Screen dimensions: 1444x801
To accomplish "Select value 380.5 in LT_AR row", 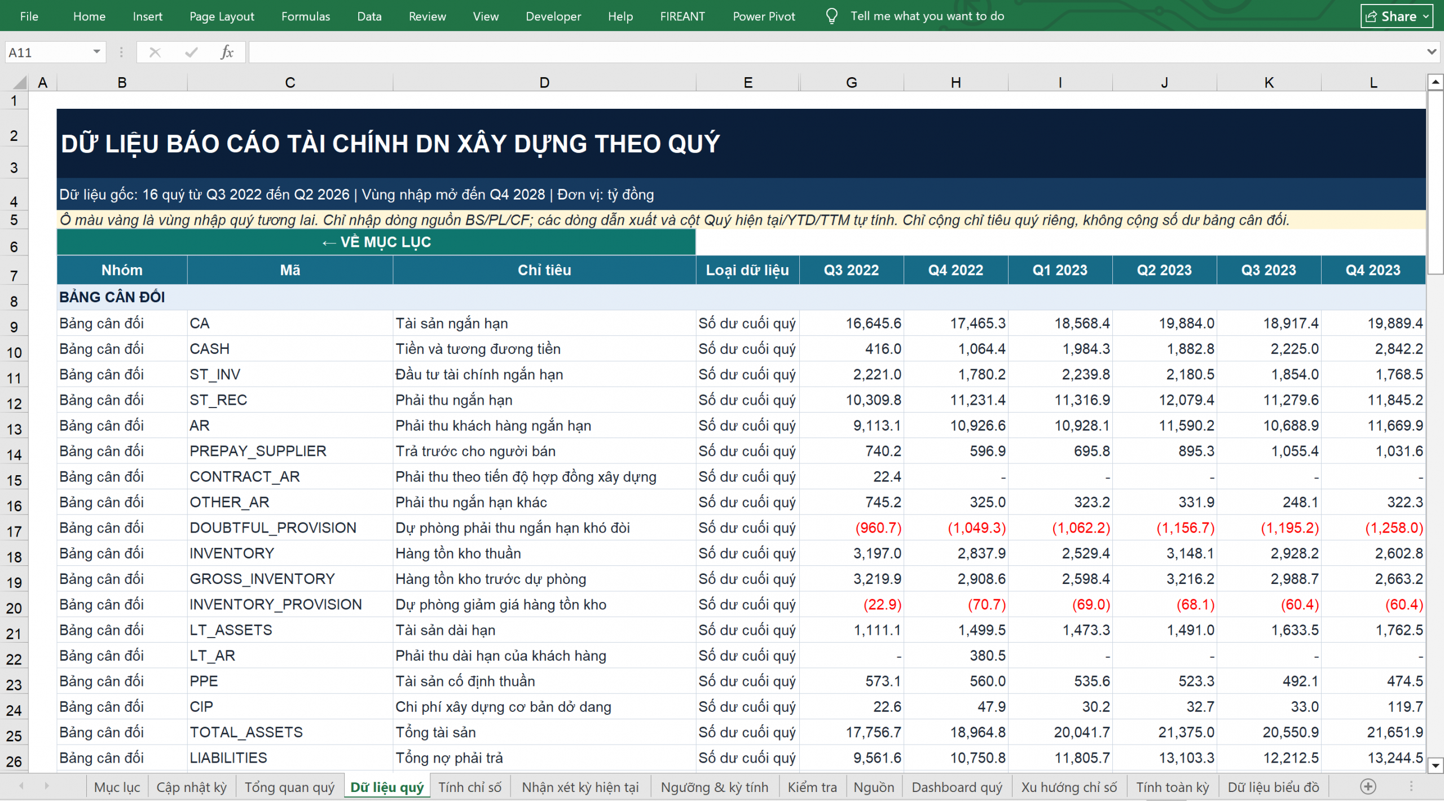I will coord(956,656).
